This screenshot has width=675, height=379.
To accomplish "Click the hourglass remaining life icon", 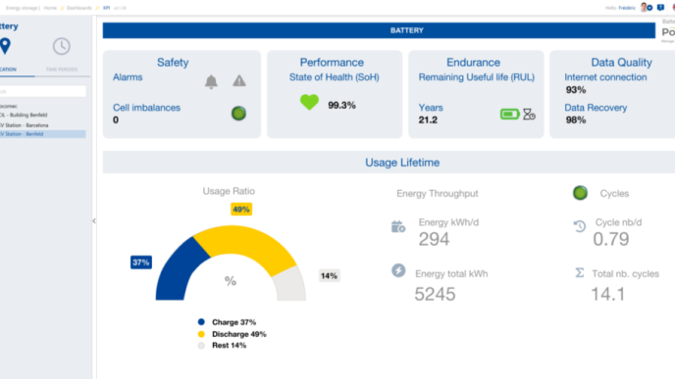I will (529, 115).
